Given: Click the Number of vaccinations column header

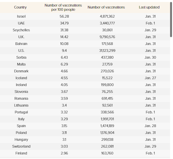Looking at the screenshot, I should click(106, 7).
